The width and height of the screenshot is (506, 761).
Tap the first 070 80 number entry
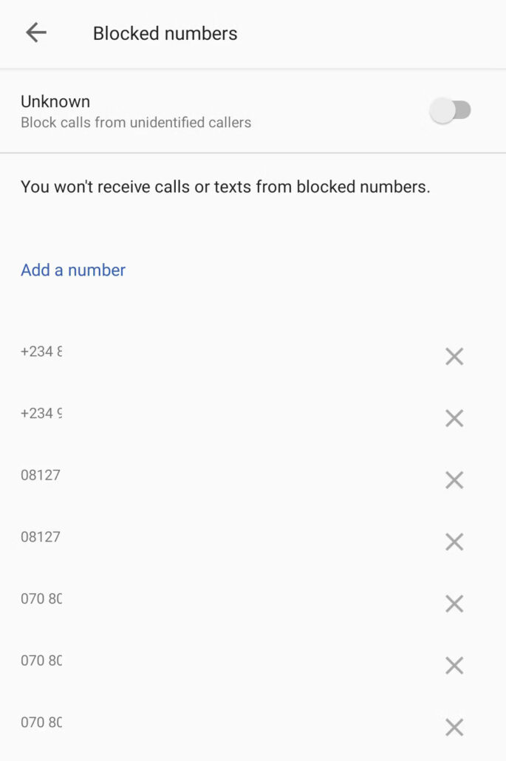(x=41, y=598)
